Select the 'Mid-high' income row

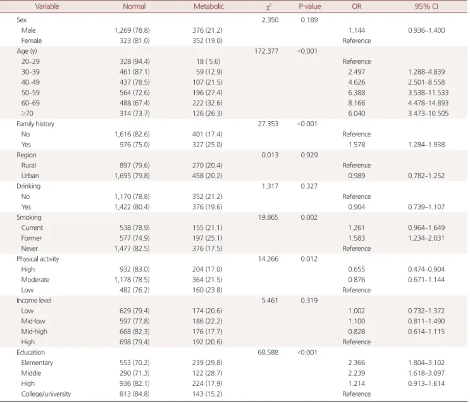pyautogui.click(x=34, y=332)
